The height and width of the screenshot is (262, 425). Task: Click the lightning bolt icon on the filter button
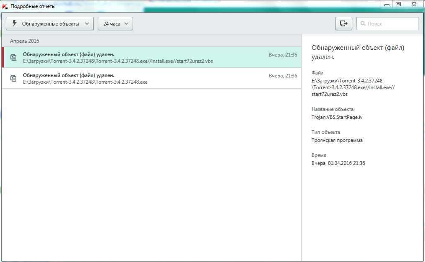coord(14,24)
